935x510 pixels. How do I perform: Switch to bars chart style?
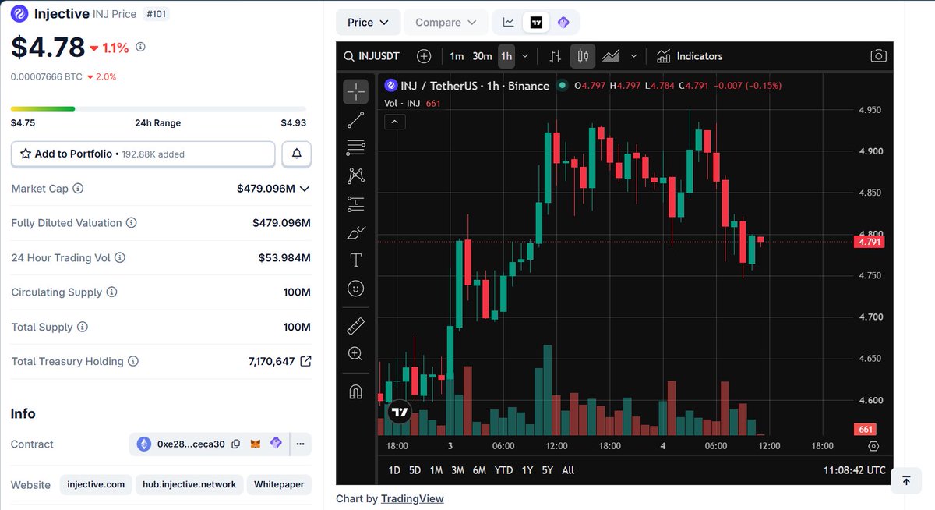556,56
